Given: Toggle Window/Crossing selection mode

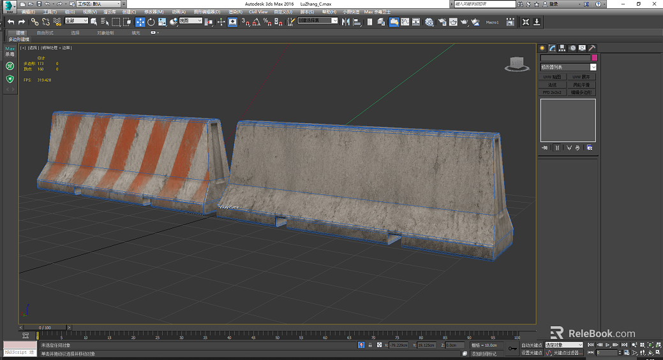Looking at the screenshot, I should click(126, 22).
